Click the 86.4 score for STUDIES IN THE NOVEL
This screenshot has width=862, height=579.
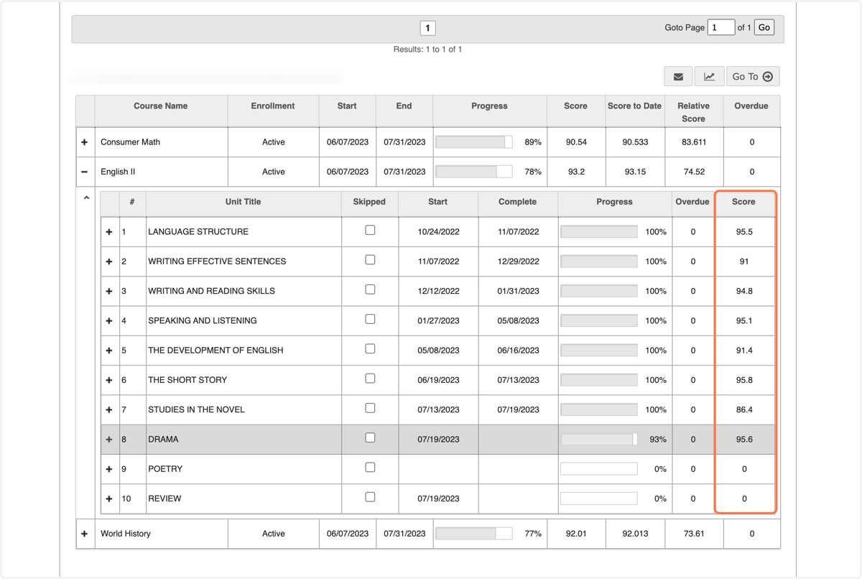pos(744,409)
